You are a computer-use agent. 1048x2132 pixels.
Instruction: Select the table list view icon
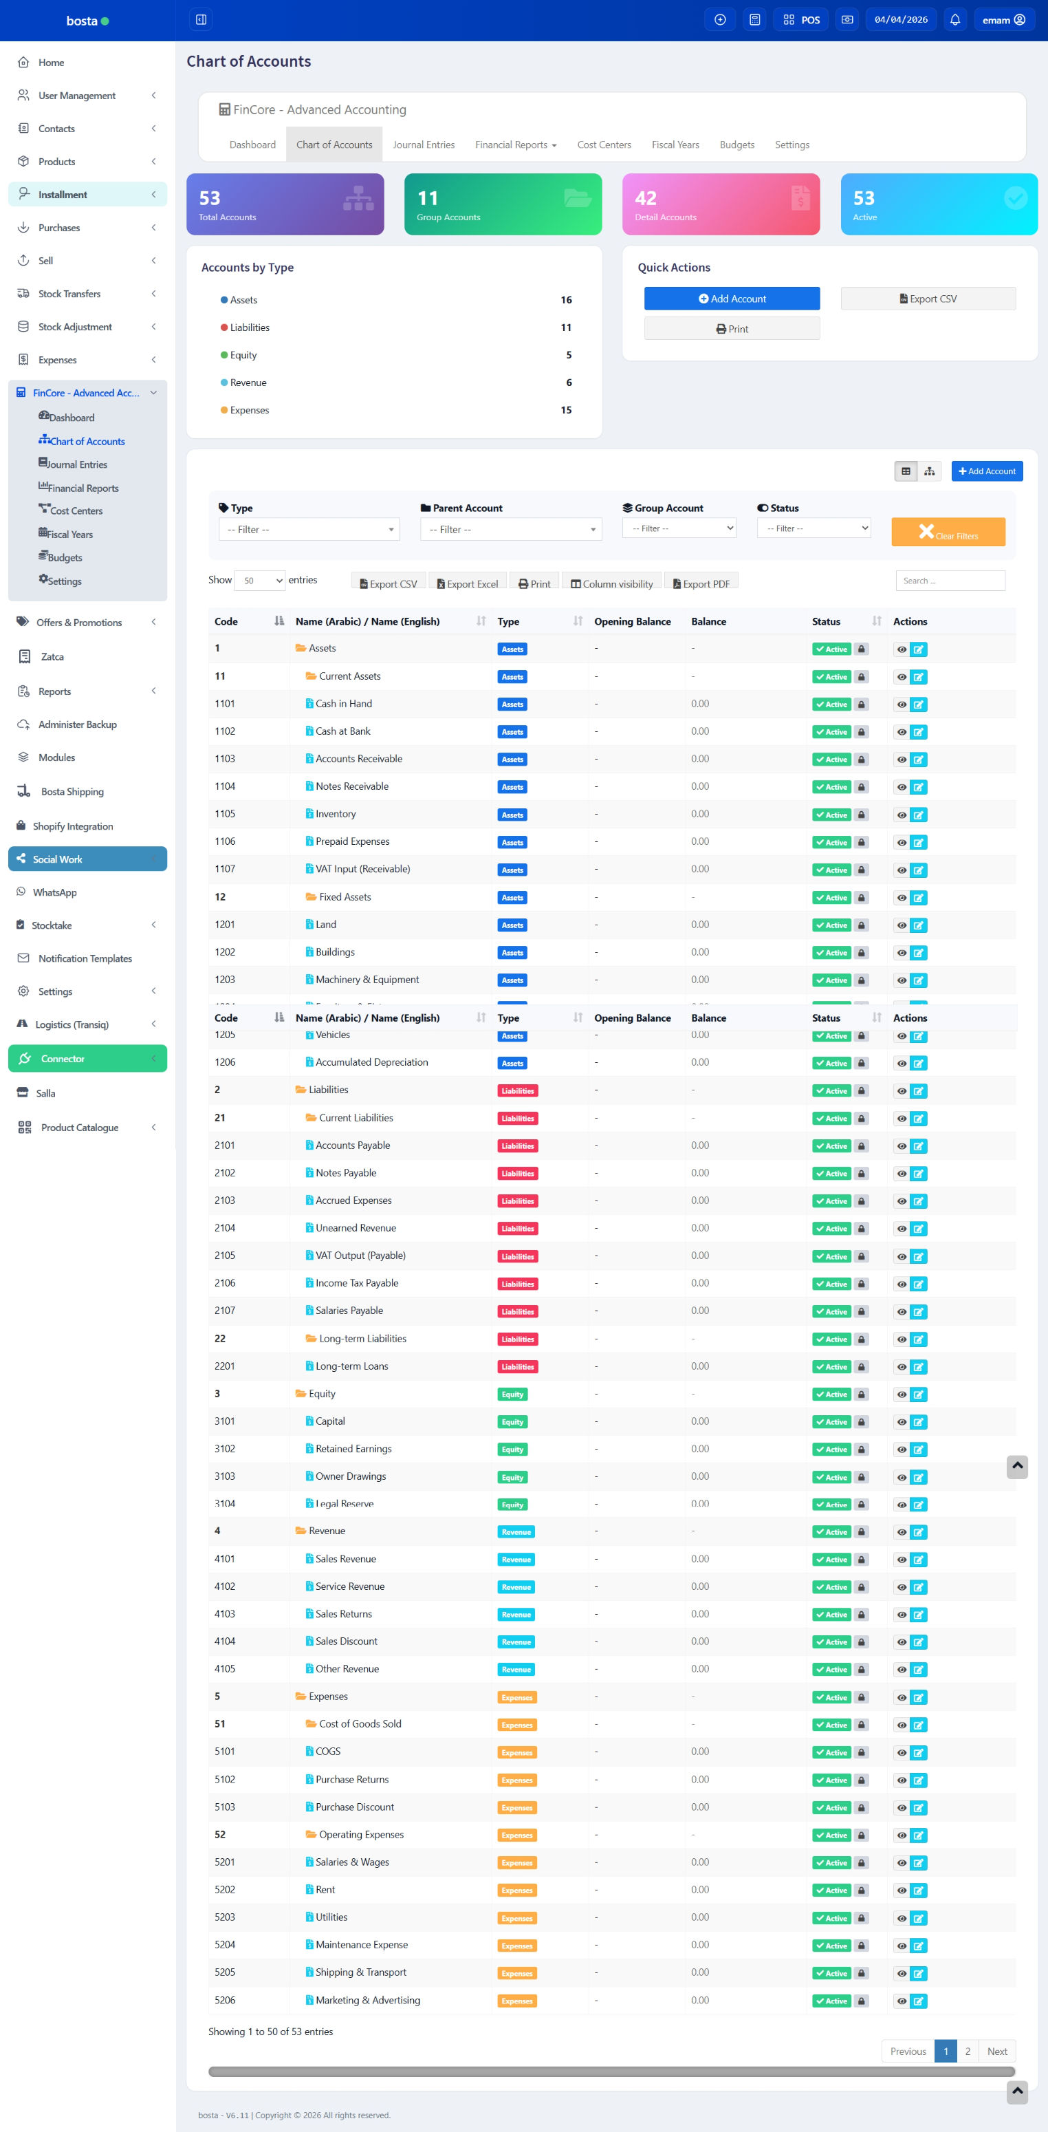point(906,471)
